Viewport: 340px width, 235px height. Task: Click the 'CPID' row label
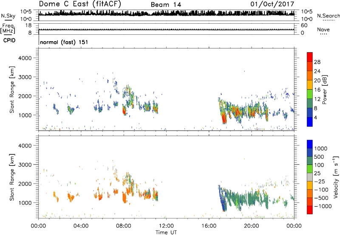coord(9,40)
